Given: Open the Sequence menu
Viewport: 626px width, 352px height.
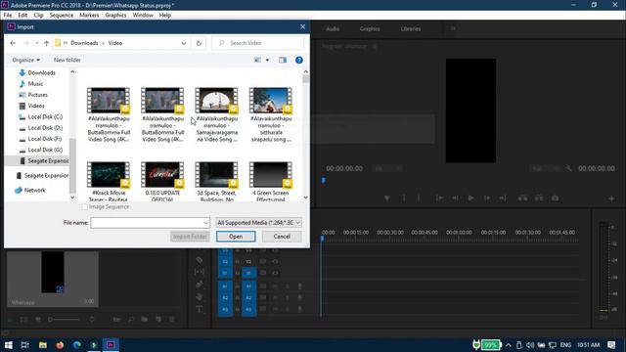Looking at the screenshot, I should (x=61, y=16).
